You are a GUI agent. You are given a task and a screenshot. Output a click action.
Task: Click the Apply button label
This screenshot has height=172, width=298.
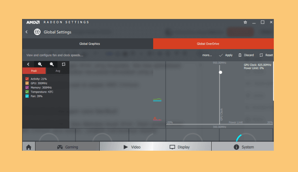pos(229,55)
